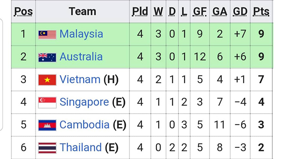Viewport: 284px width, 159px height.
Task: Open the Cambodia team link
Action: (85, 125)
